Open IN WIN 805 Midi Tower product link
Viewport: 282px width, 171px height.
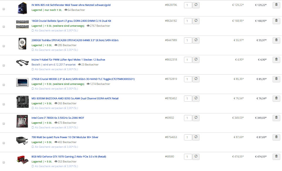71,5
